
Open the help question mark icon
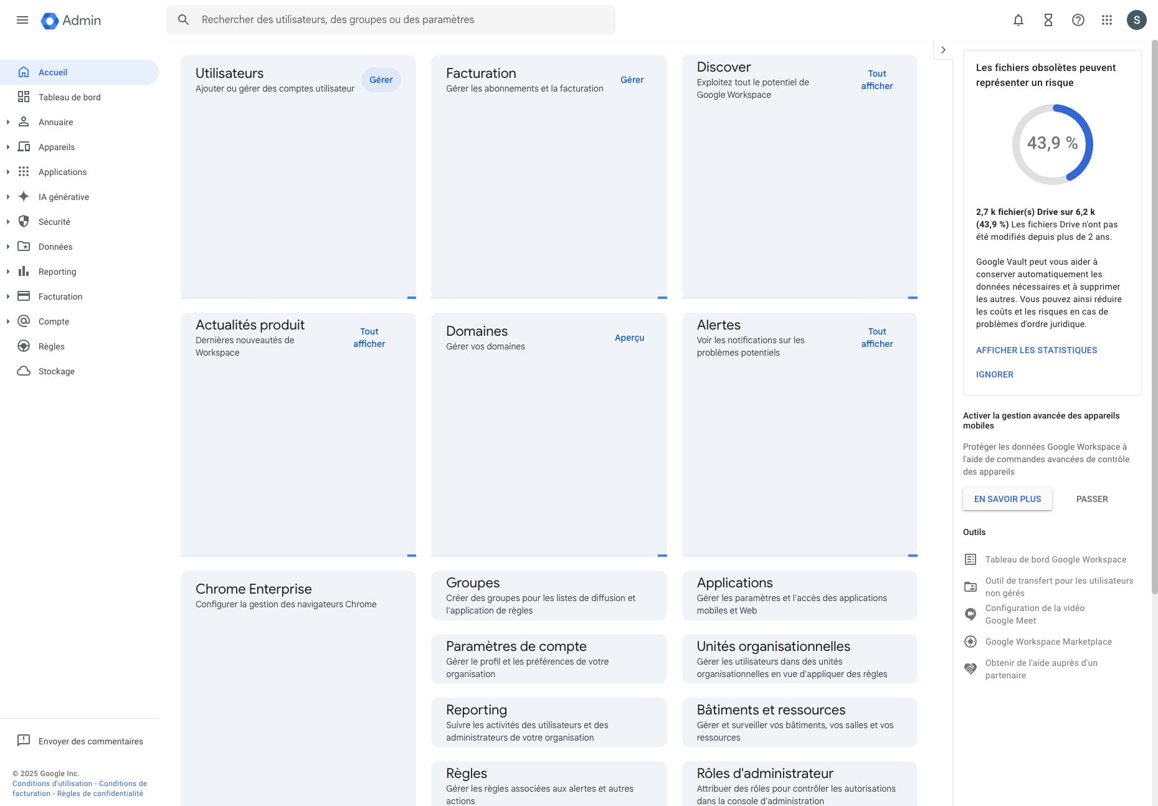1078,20
